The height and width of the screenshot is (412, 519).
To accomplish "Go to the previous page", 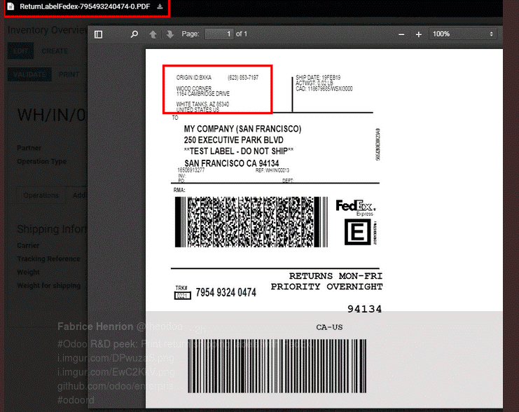I will [153, 34].
